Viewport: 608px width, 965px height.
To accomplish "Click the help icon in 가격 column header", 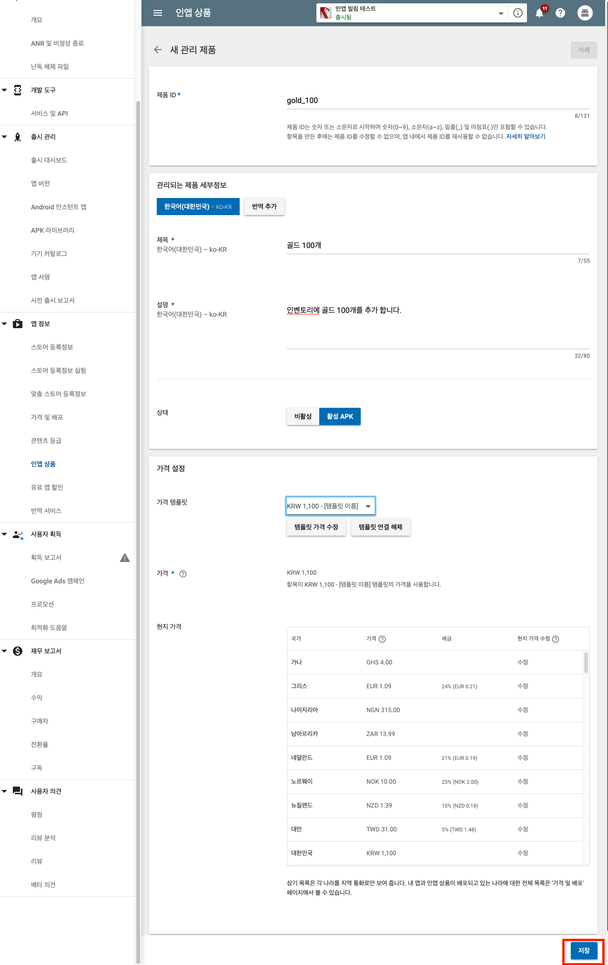I will (x=382, y=639).
